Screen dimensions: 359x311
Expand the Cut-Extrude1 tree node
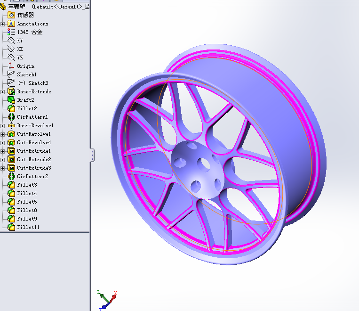pyautogui.click(x=2, y=151)
